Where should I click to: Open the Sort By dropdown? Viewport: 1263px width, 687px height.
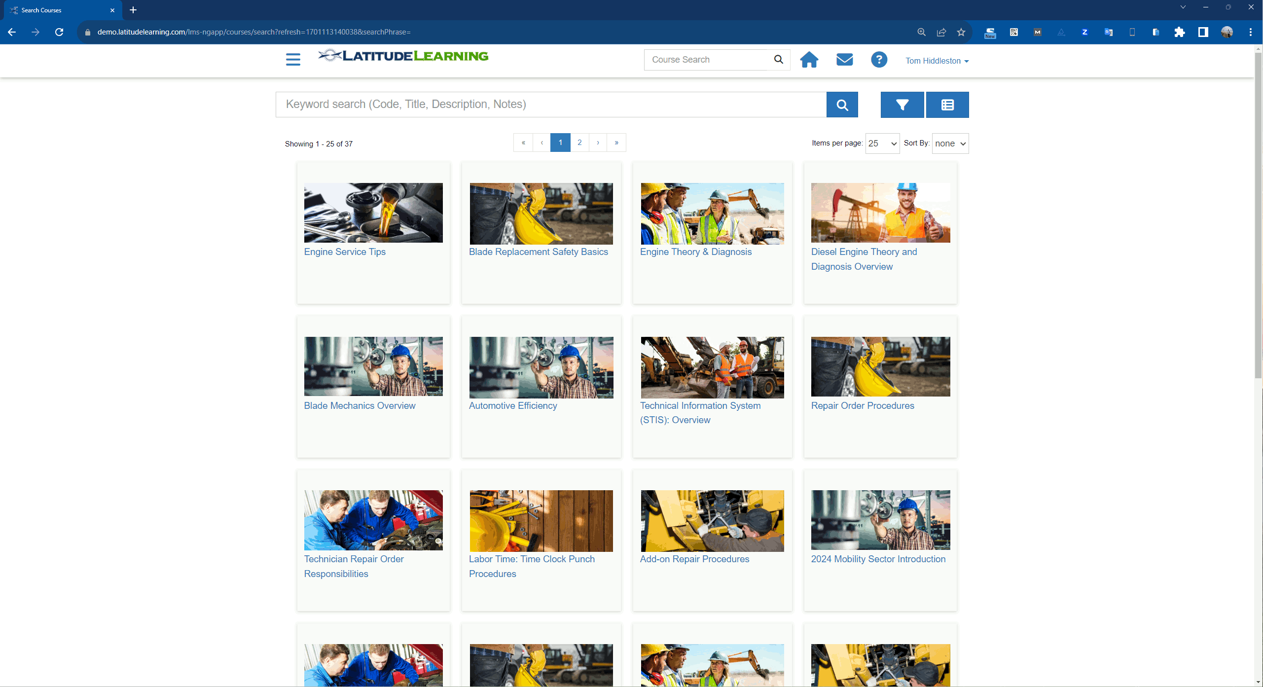point(950,144)
